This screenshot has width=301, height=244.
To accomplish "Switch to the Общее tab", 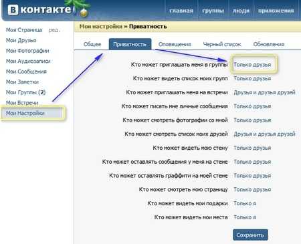I will (92, 44).
